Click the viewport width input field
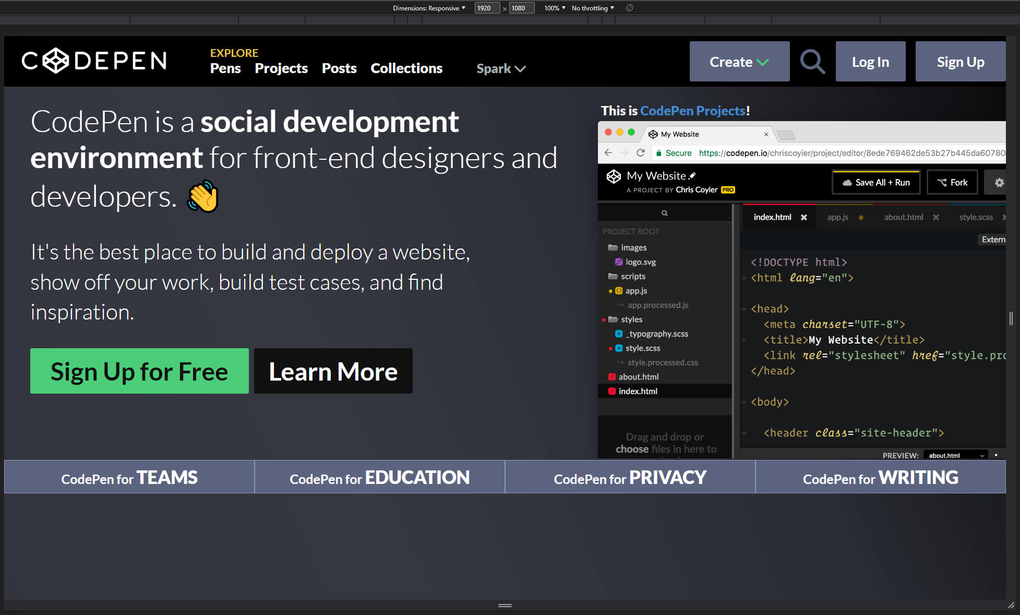 point(487,8)
